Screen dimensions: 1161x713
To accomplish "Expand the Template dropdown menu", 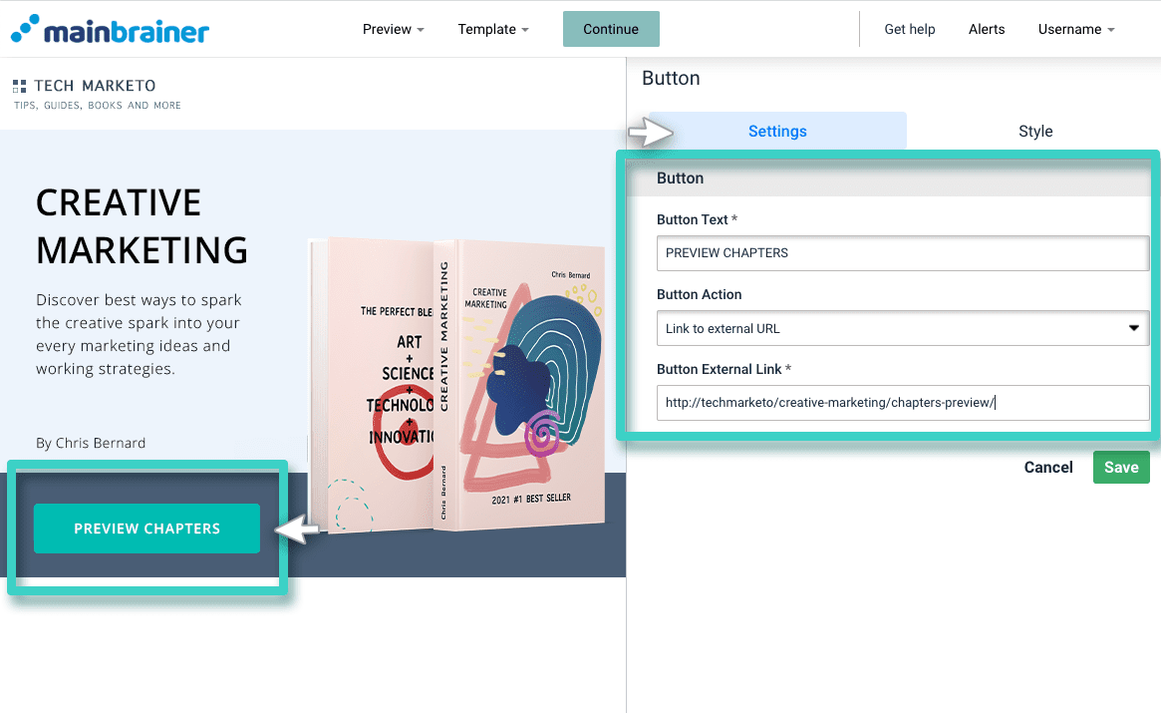I will tap(493, 29).
